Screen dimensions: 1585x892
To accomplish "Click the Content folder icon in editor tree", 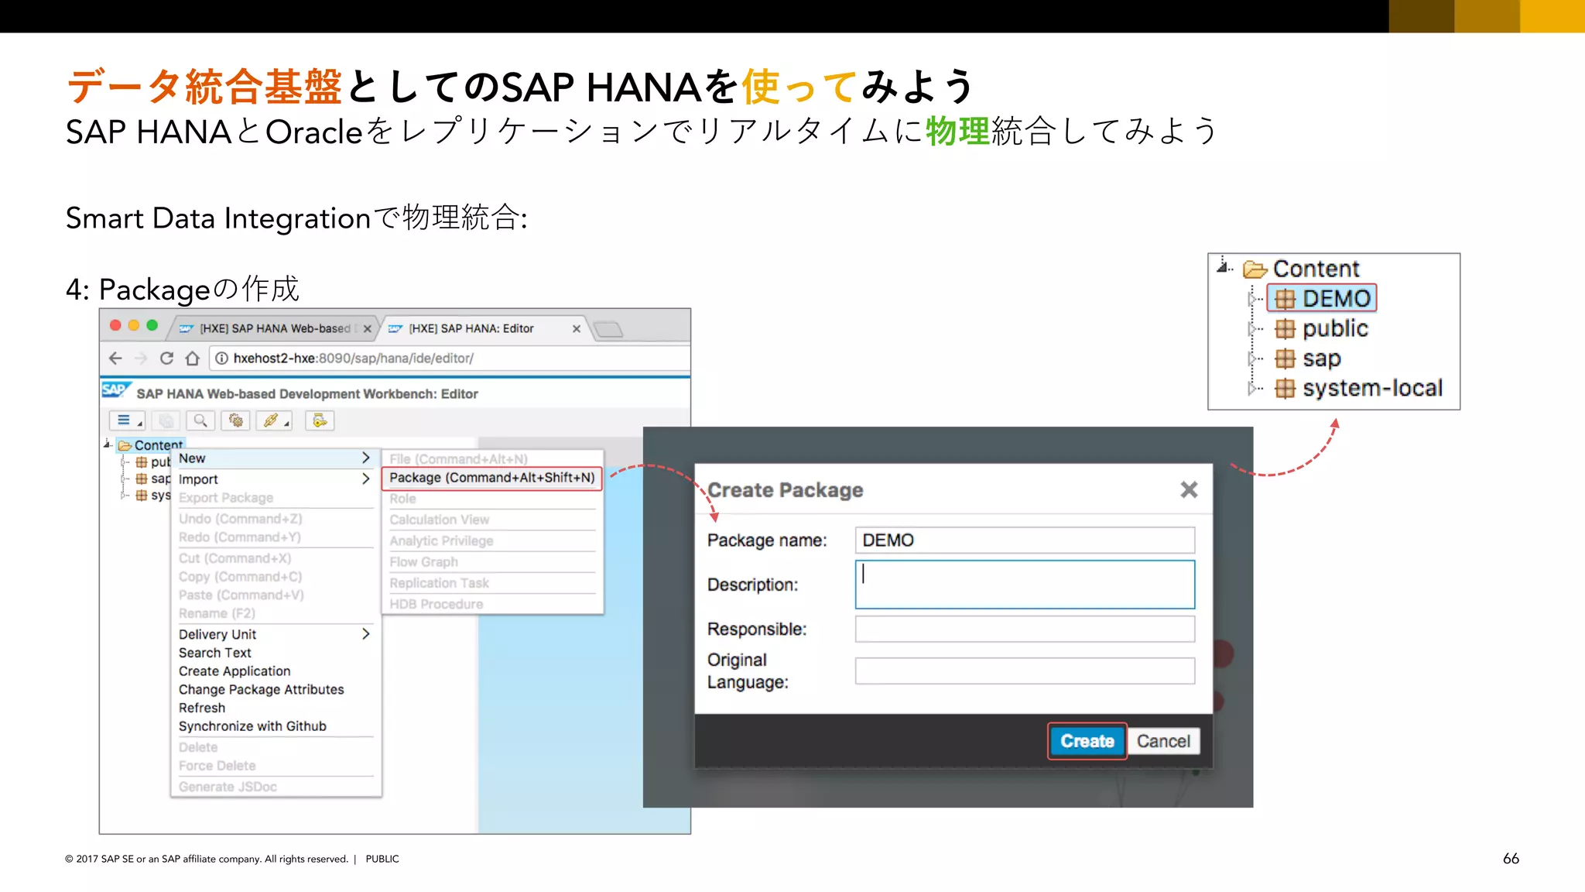I will (x=125, y=445).
